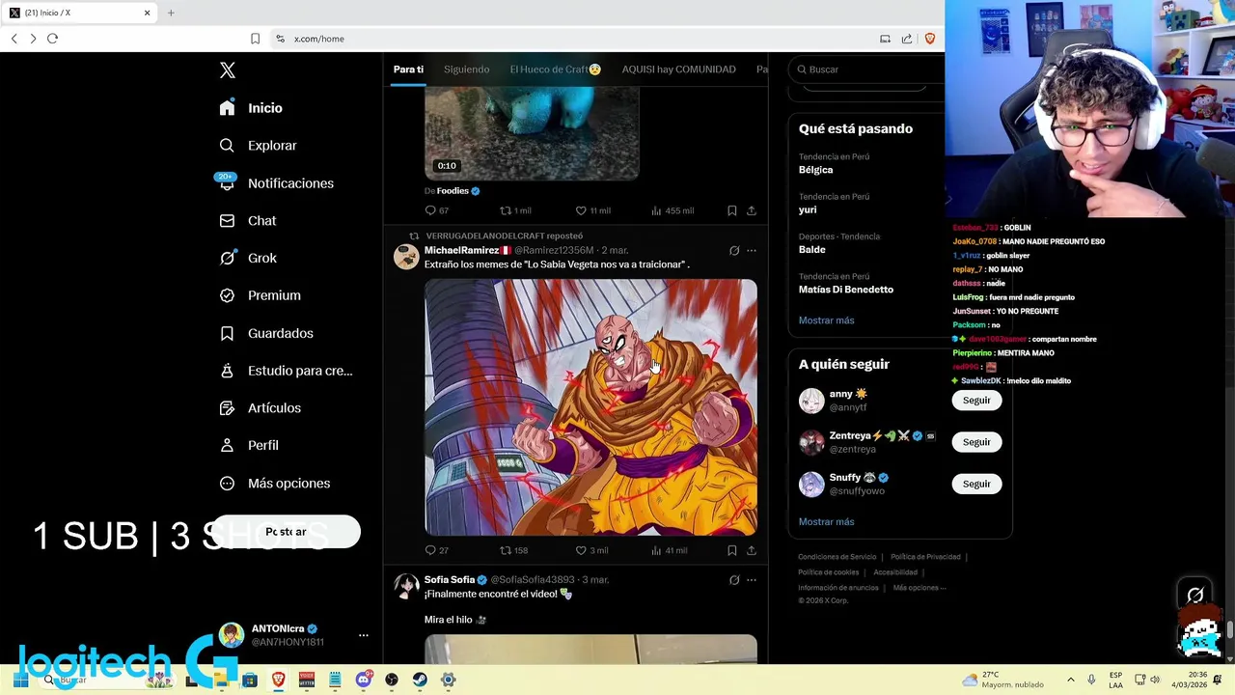Click the Postear button
The height and width of the screenshot is (695, 1235).
286,532
